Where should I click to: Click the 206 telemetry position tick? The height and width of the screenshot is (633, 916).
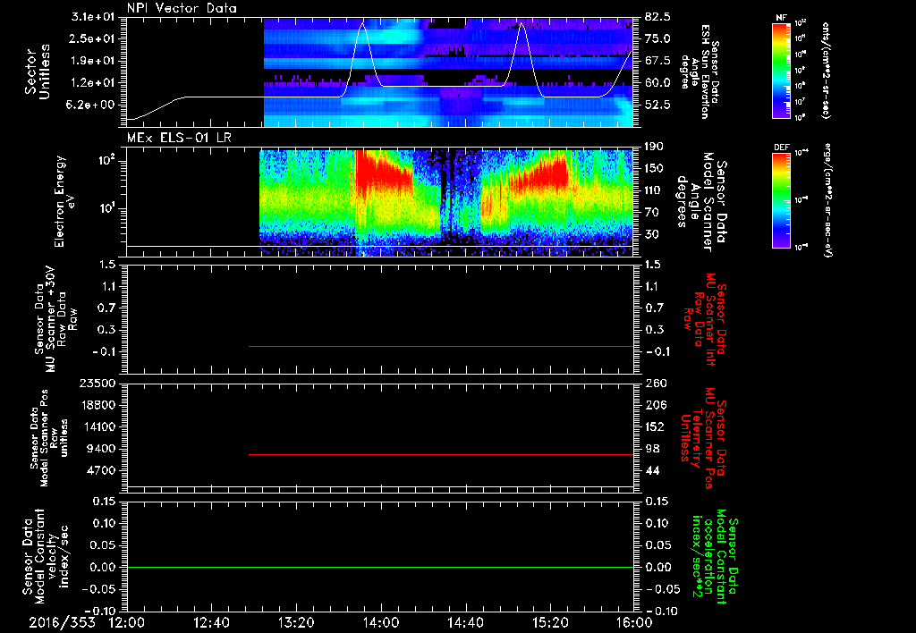click(656, 405)
